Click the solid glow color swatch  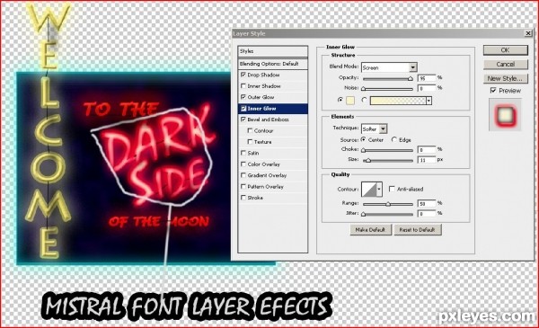point(350,101)
